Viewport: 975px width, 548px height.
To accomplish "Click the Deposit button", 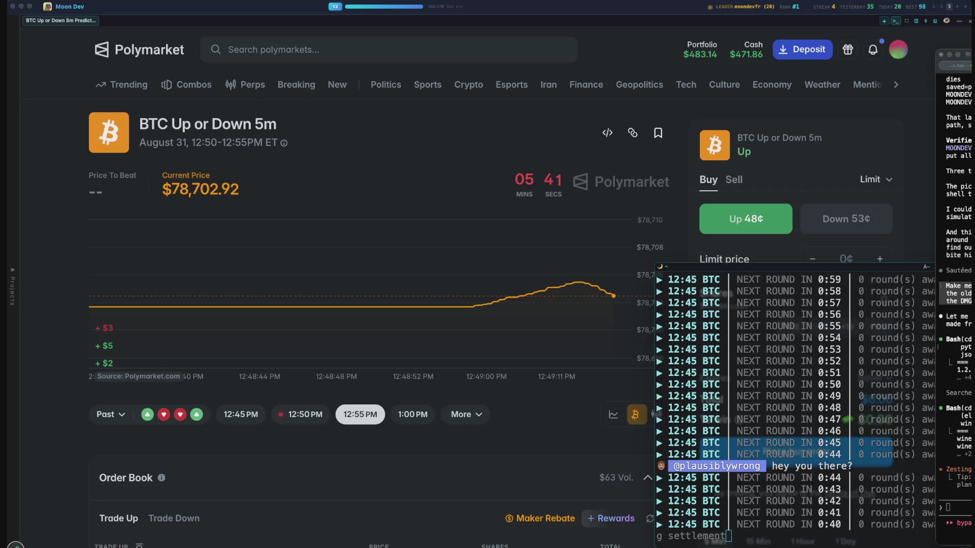I will [802, 50].
